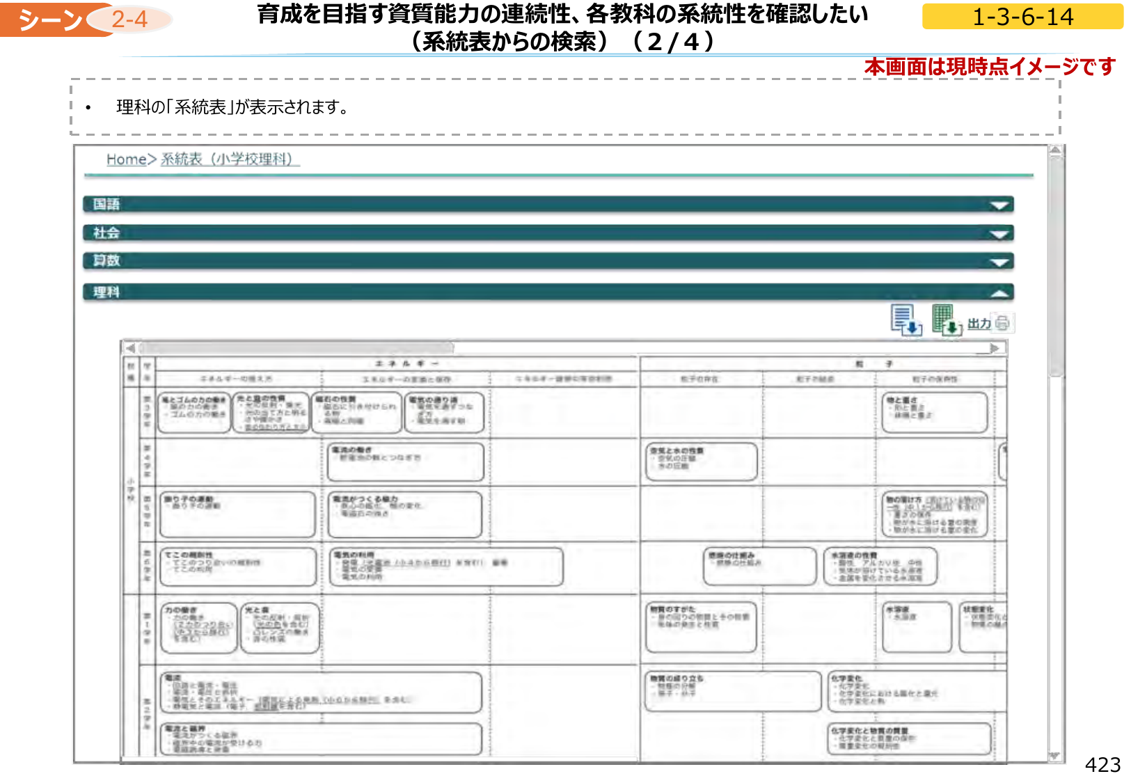Select the 水溶液の性質 unit box
The width and height of the screenshot is (1131, 783).
(880, 567)
